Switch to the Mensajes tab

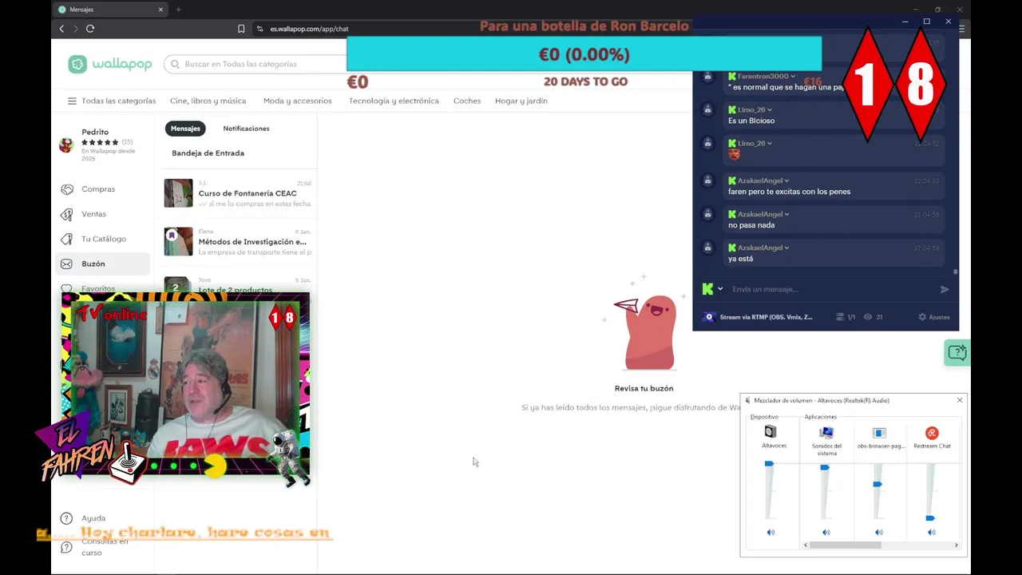point(185,129)
